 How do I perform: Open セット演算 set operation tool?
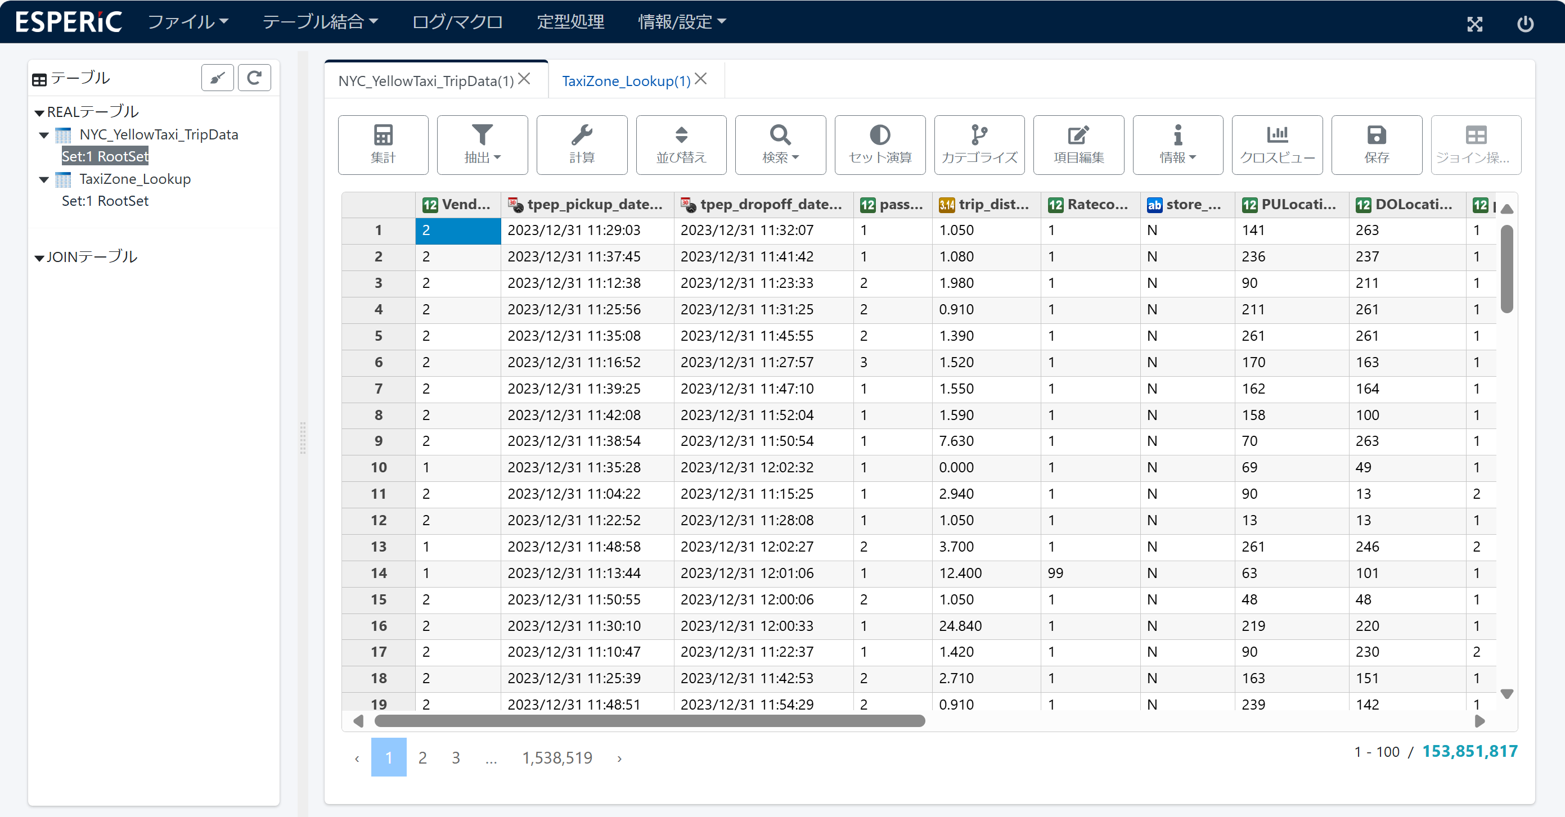[879, 145]
